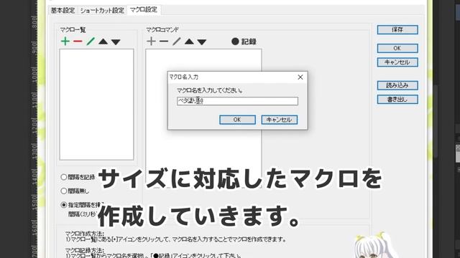This screenshot has width=460, height=258.
Task: Move macro command up arrow
Action: point(189,42)
